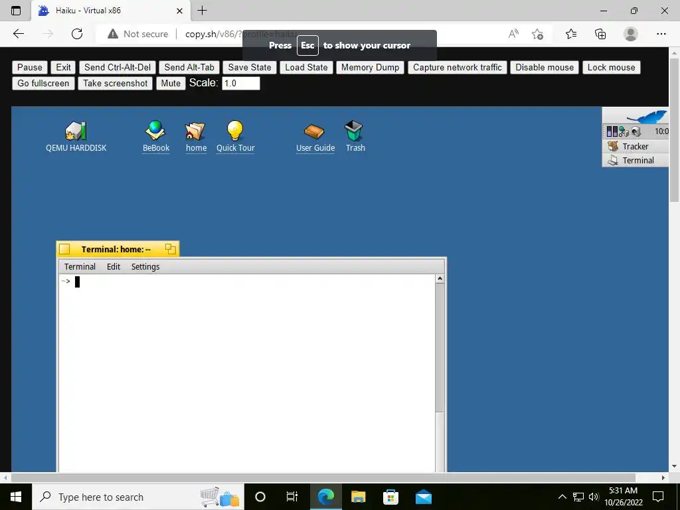Click Take screenshot button
This screenshot has height=510, width=680.
click(x=116, y=83)
